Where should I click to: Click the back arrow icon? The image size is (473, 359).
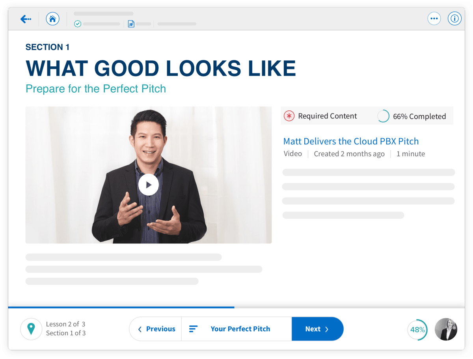pos(26,19)
